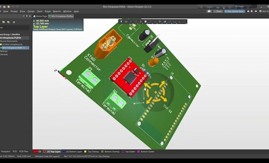Click the Buy Online Now button
This screenshot has height=163, width=269.
click(x=234, y=11)
